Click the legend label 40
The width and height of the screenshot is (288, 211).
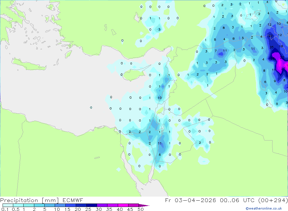[x=120, y=209]
